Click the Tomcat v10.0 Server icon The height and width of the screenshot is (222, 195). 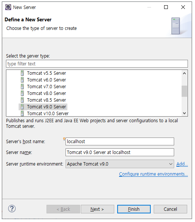22,113
